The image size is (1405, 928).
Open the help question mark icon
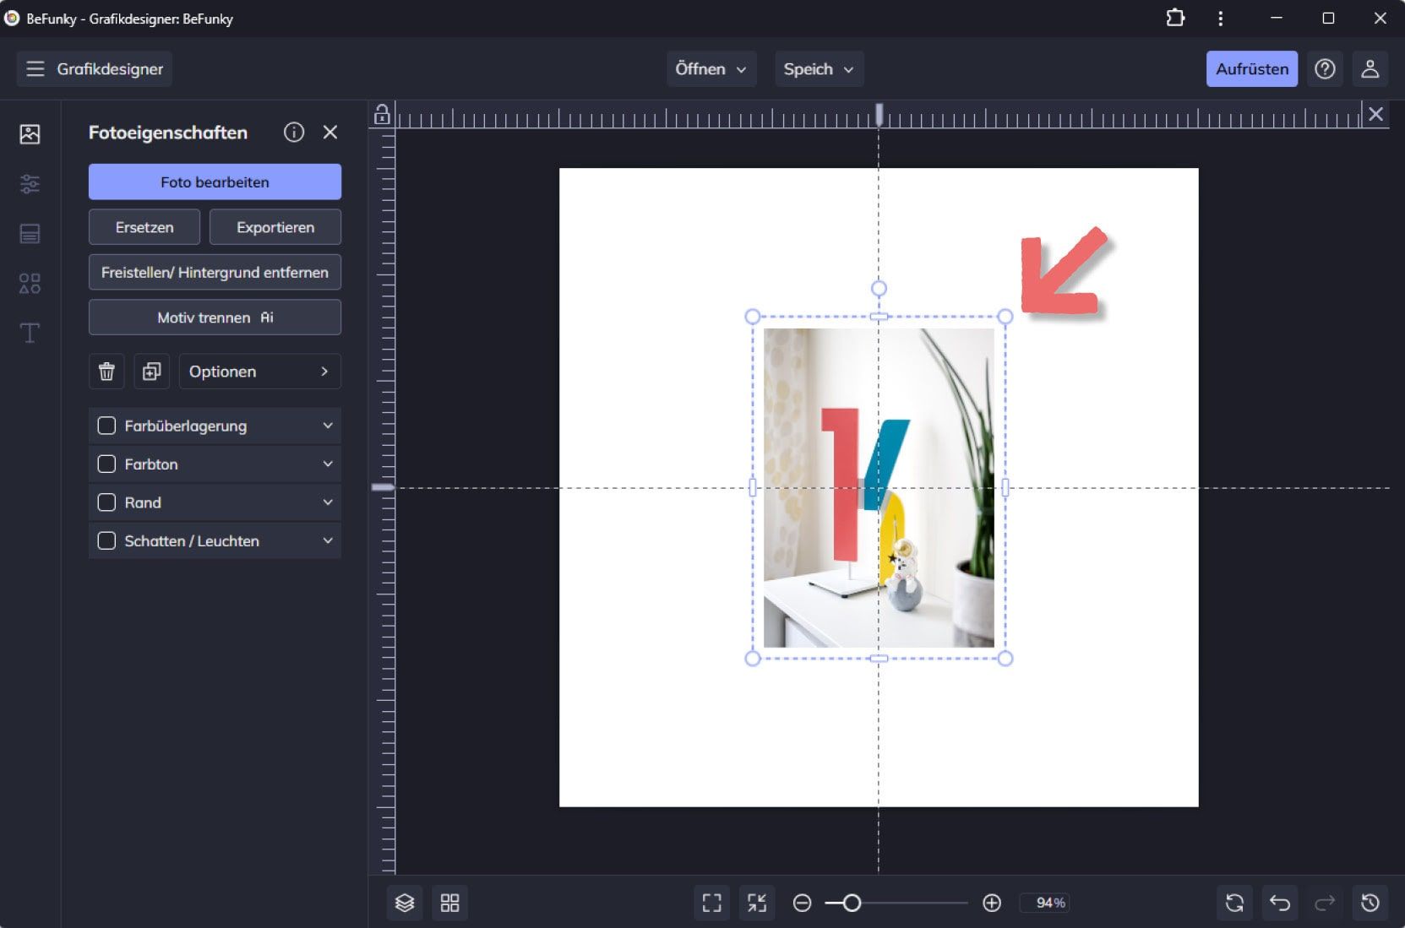coord(1325,69)
